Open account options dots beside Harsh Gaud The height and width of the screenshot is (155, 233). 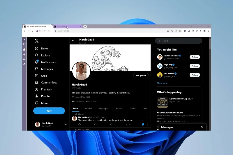coord(66,124)
